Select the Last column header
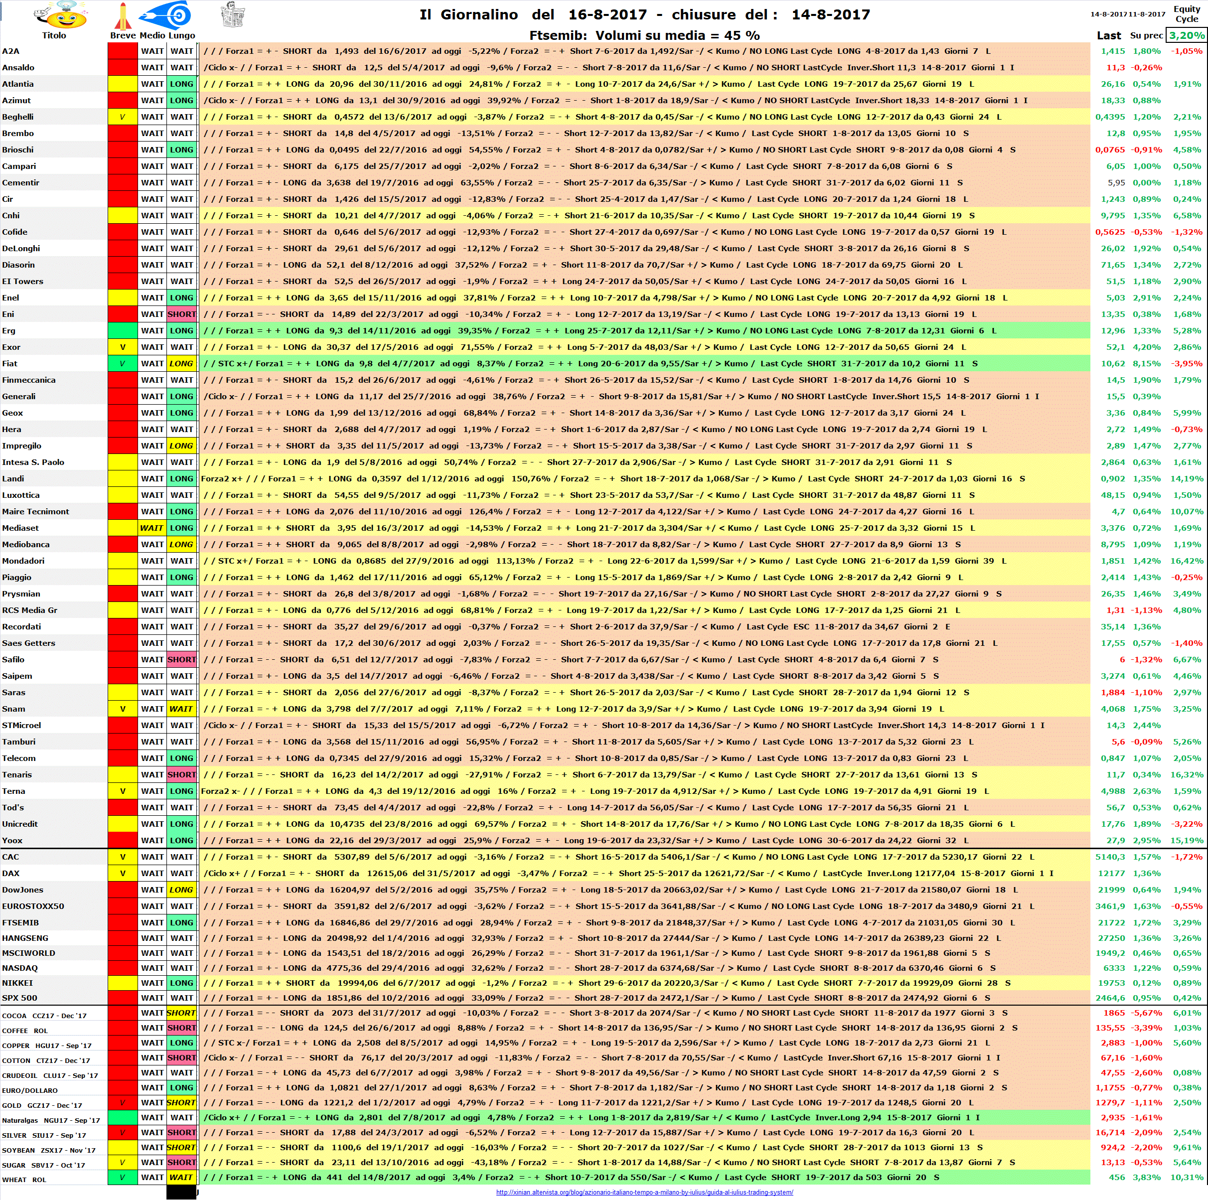Image resolution: width=1208 pixels, height=1200 pixels. [1109, 36]
